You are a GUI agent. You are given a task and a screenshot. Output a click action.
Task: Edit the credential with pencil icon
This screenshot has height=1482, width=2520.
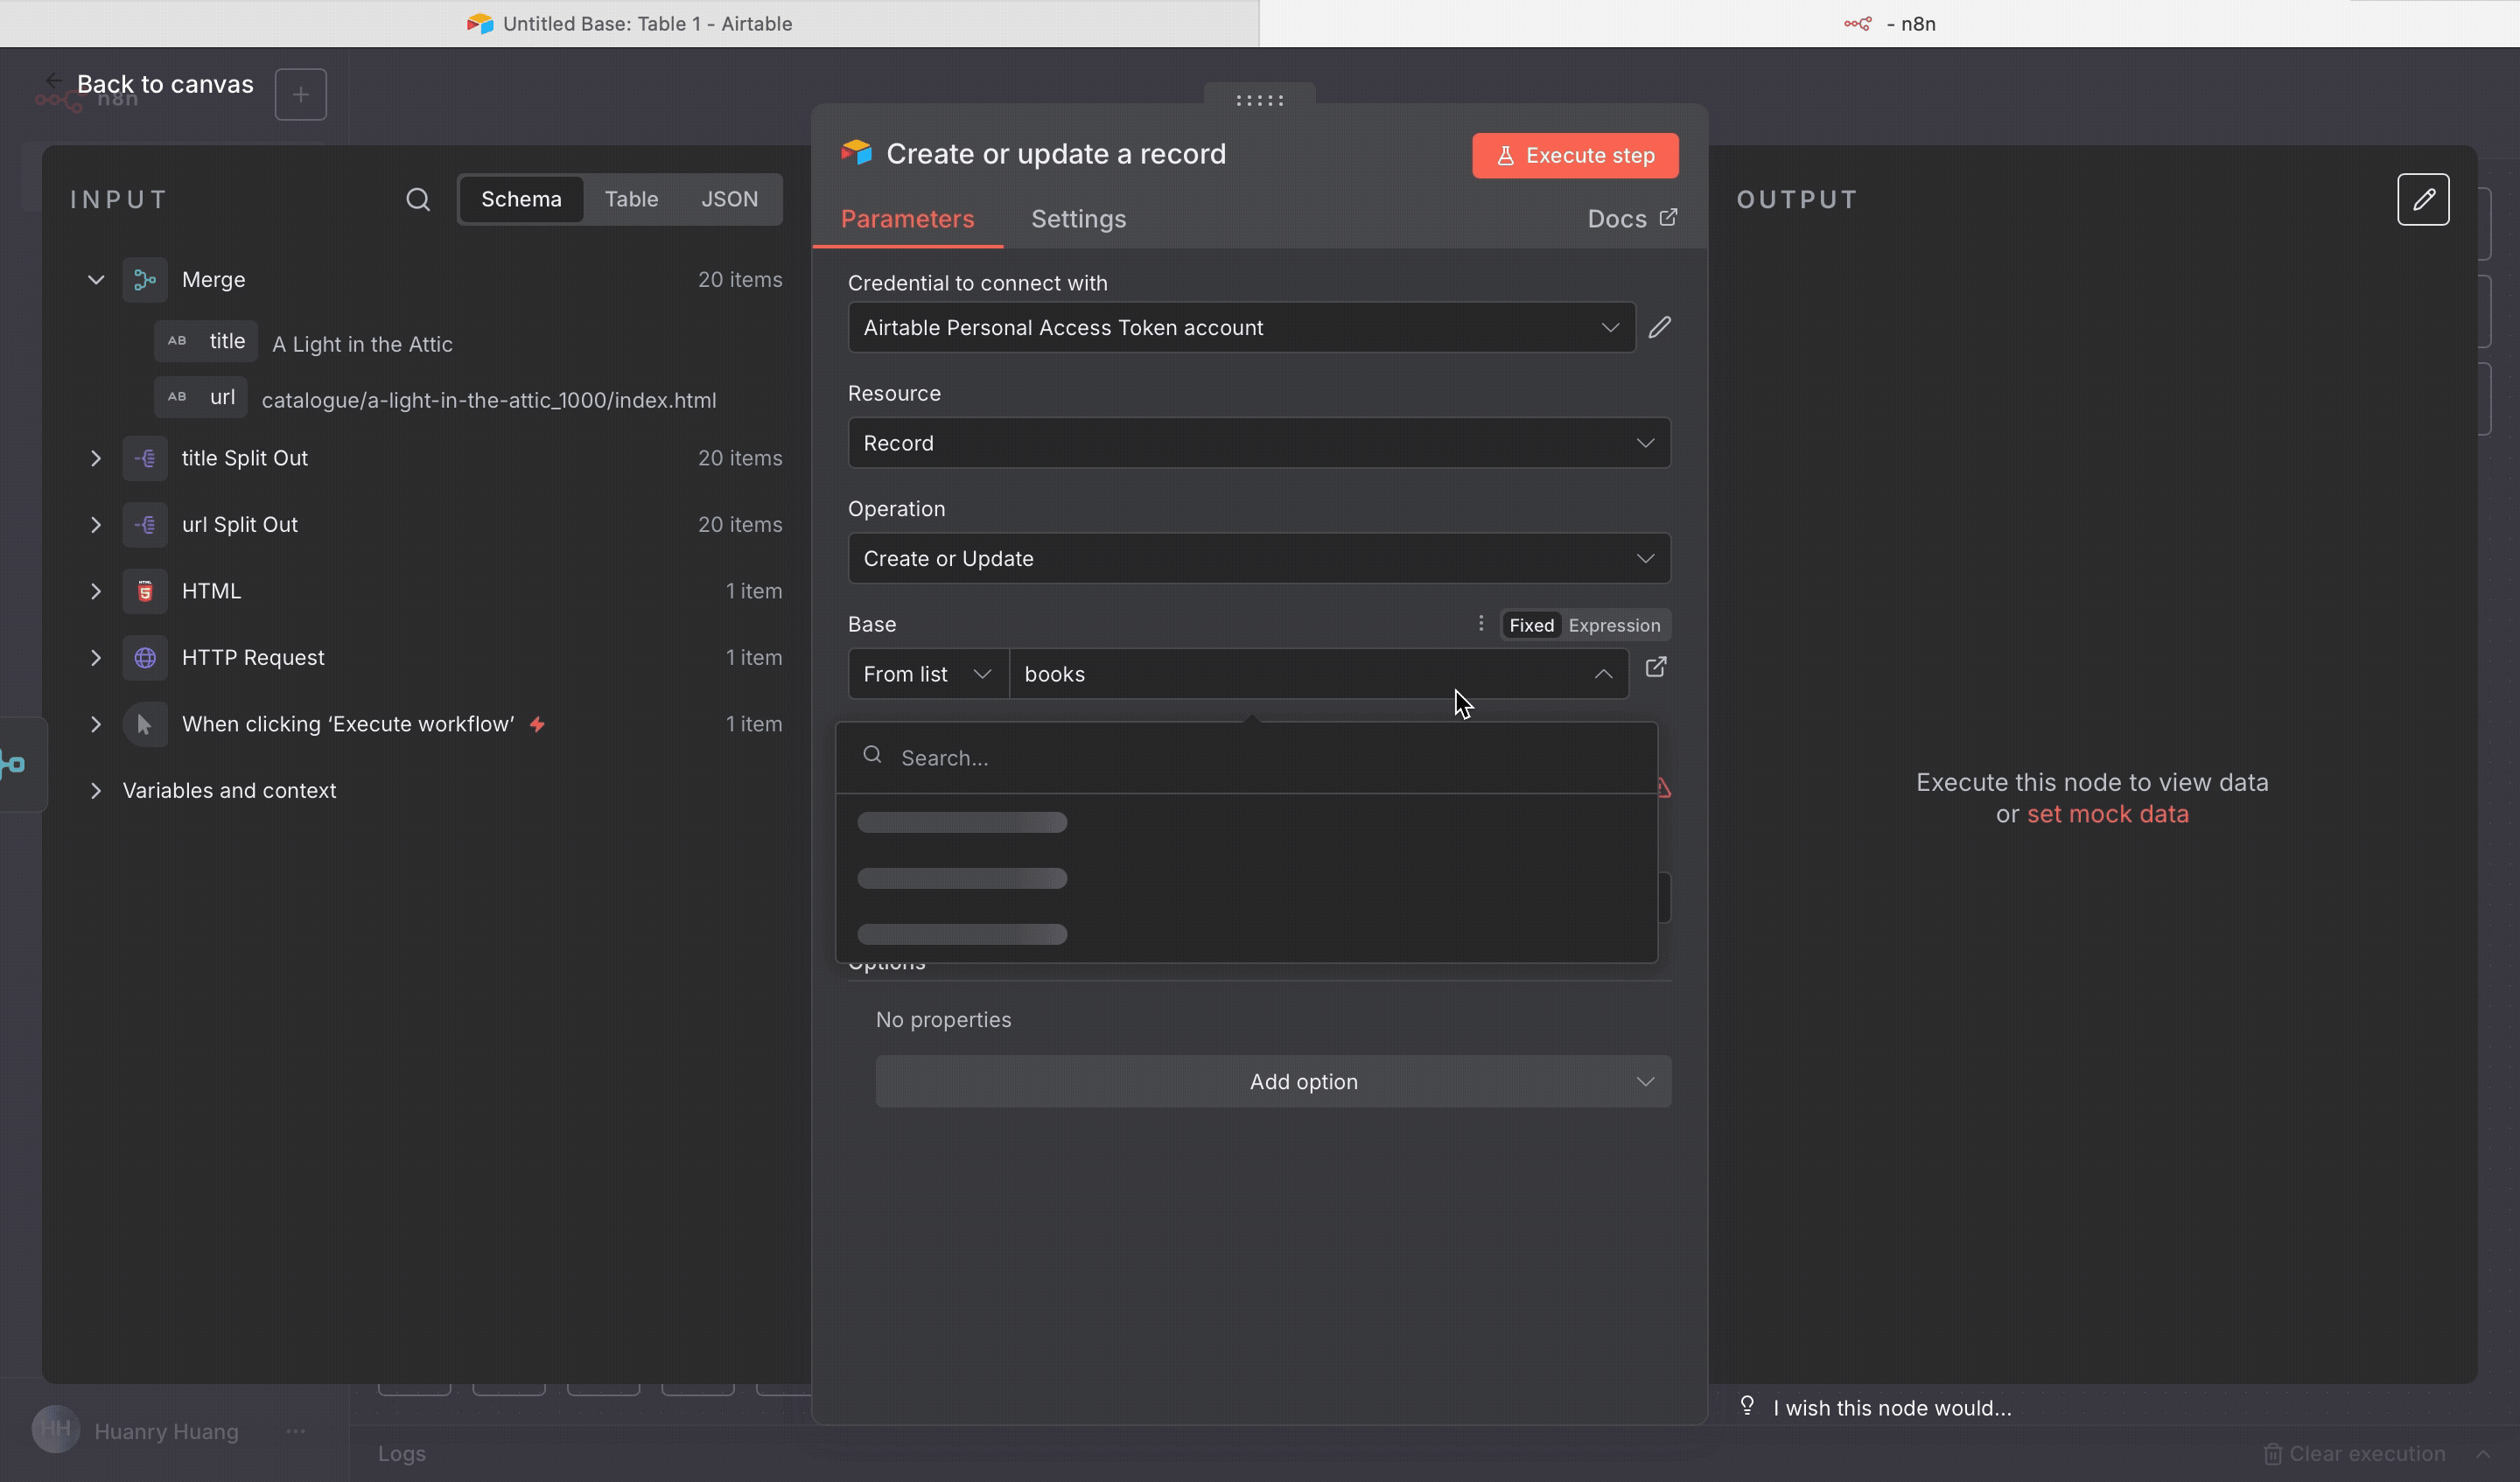click(1660, 327)
